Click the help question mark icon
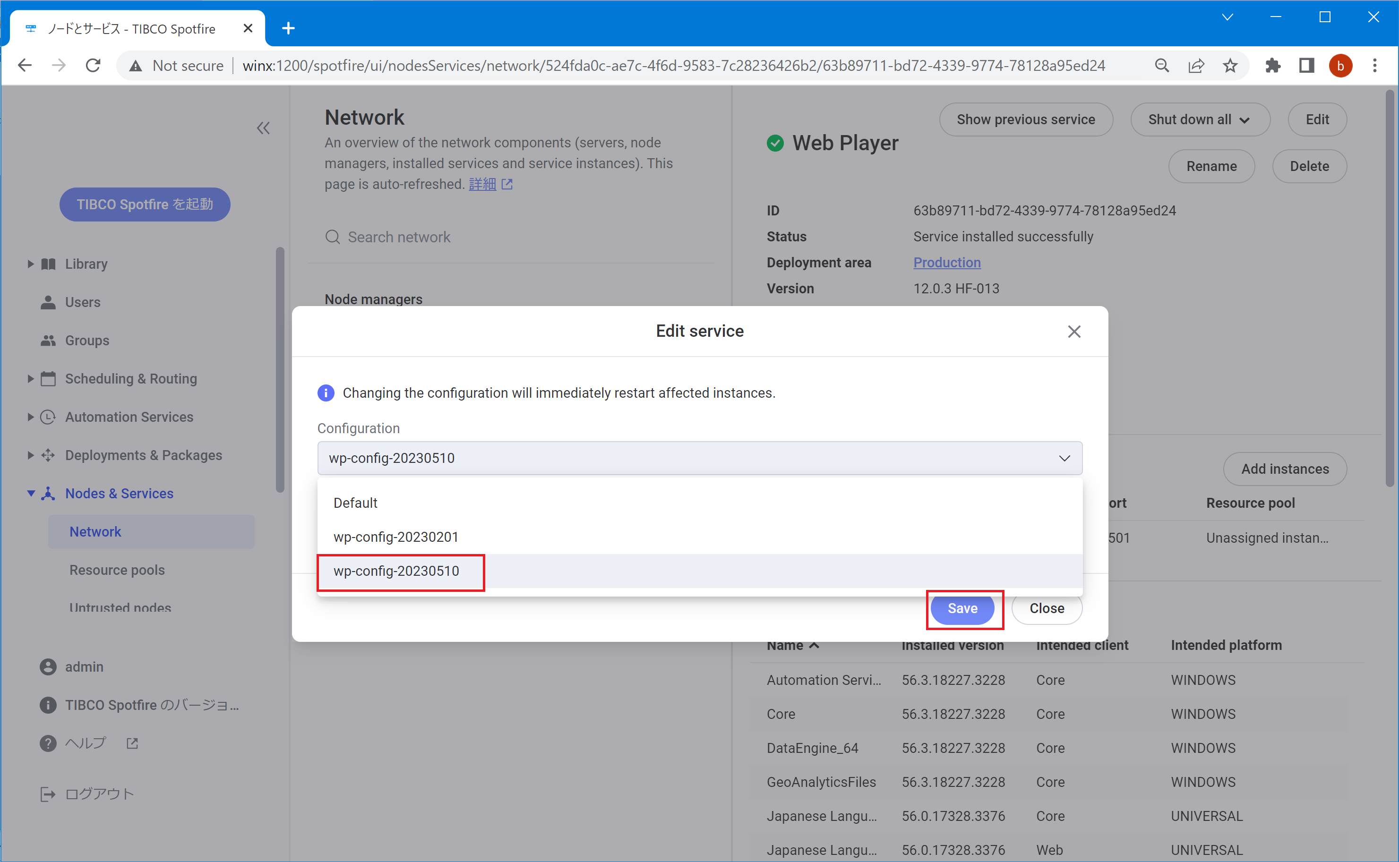The width and height of the screenshot is (1399, 862). [x=49, y=743]
